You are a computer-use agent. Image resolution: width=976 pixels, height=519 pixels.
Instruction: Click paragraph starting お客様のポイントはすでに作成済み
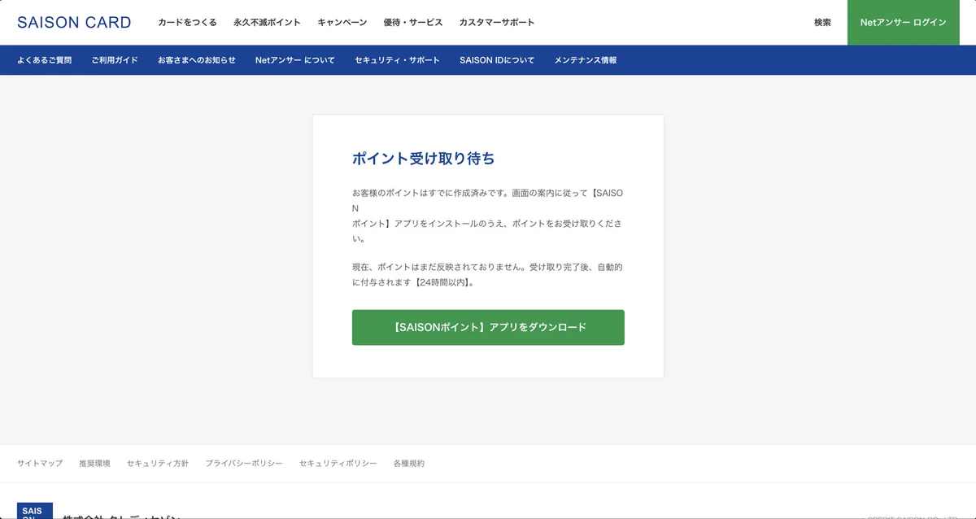click(x=488, y=216)
